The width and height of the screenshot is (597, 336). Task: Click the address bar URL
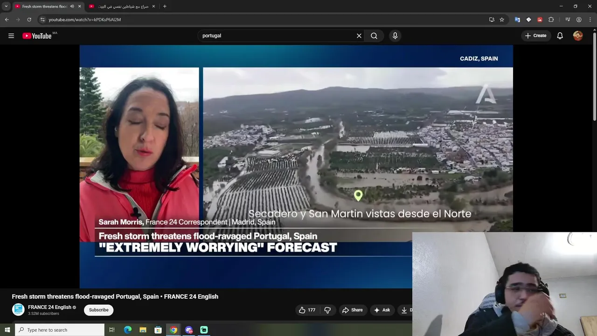click(85, 20)
